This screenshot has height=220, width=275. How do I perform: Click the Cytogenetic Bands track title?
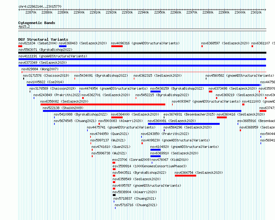pos(37,23)
